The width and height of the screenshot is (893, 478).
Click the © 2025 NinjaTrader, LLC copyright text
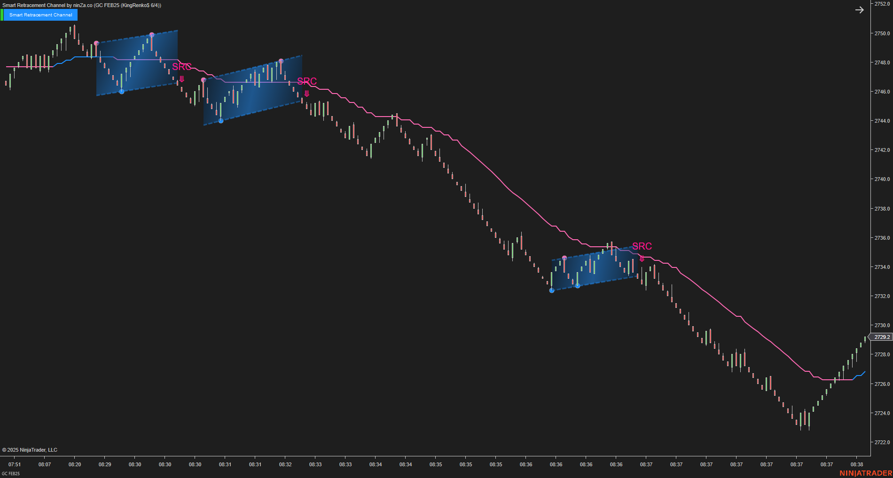(x=30, y=449)
